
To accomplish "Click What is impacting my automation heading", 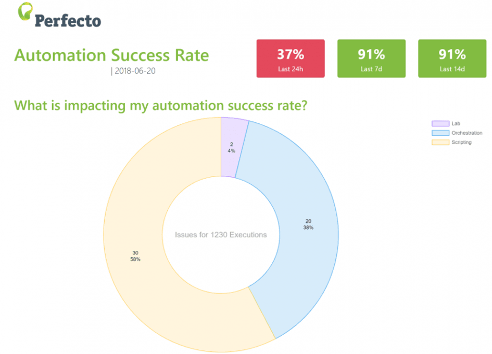I will 161,106.
